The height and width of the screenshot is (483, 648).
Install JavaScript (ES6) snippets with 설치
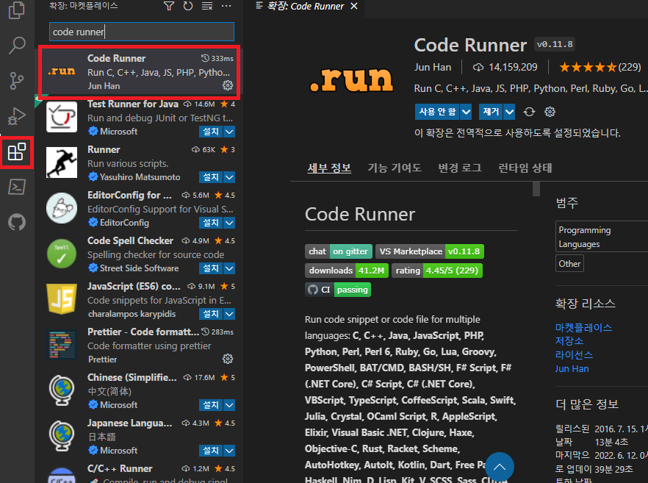tap(211, 313)
